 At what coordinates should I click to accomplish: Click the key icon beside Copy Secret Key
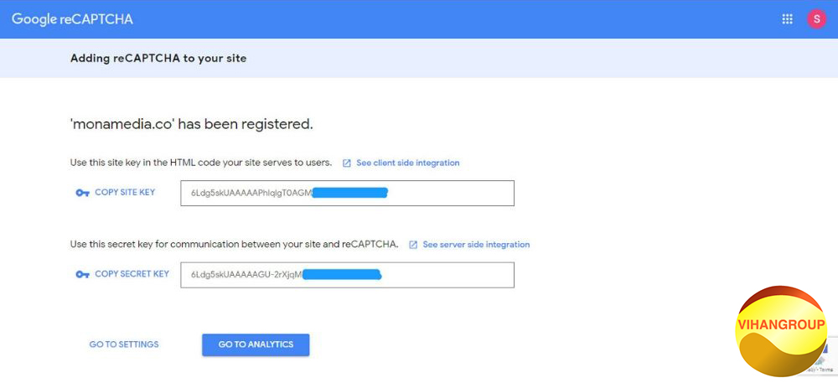[x=82, y=275]
